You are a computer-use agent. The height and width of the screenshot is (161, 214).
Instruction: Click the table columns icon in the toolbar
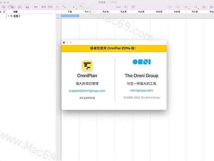click(x=170, y=7)
